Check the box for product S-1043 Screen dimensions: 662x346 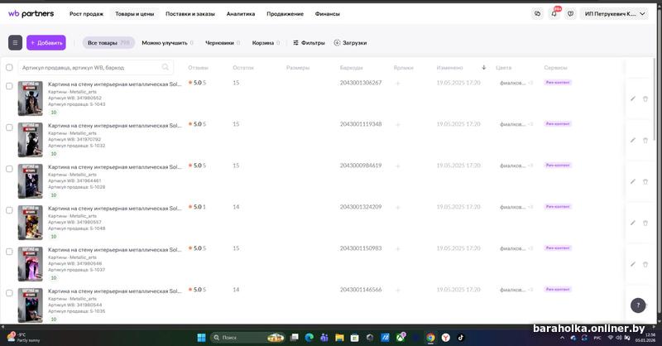click(x=9, y=85)
